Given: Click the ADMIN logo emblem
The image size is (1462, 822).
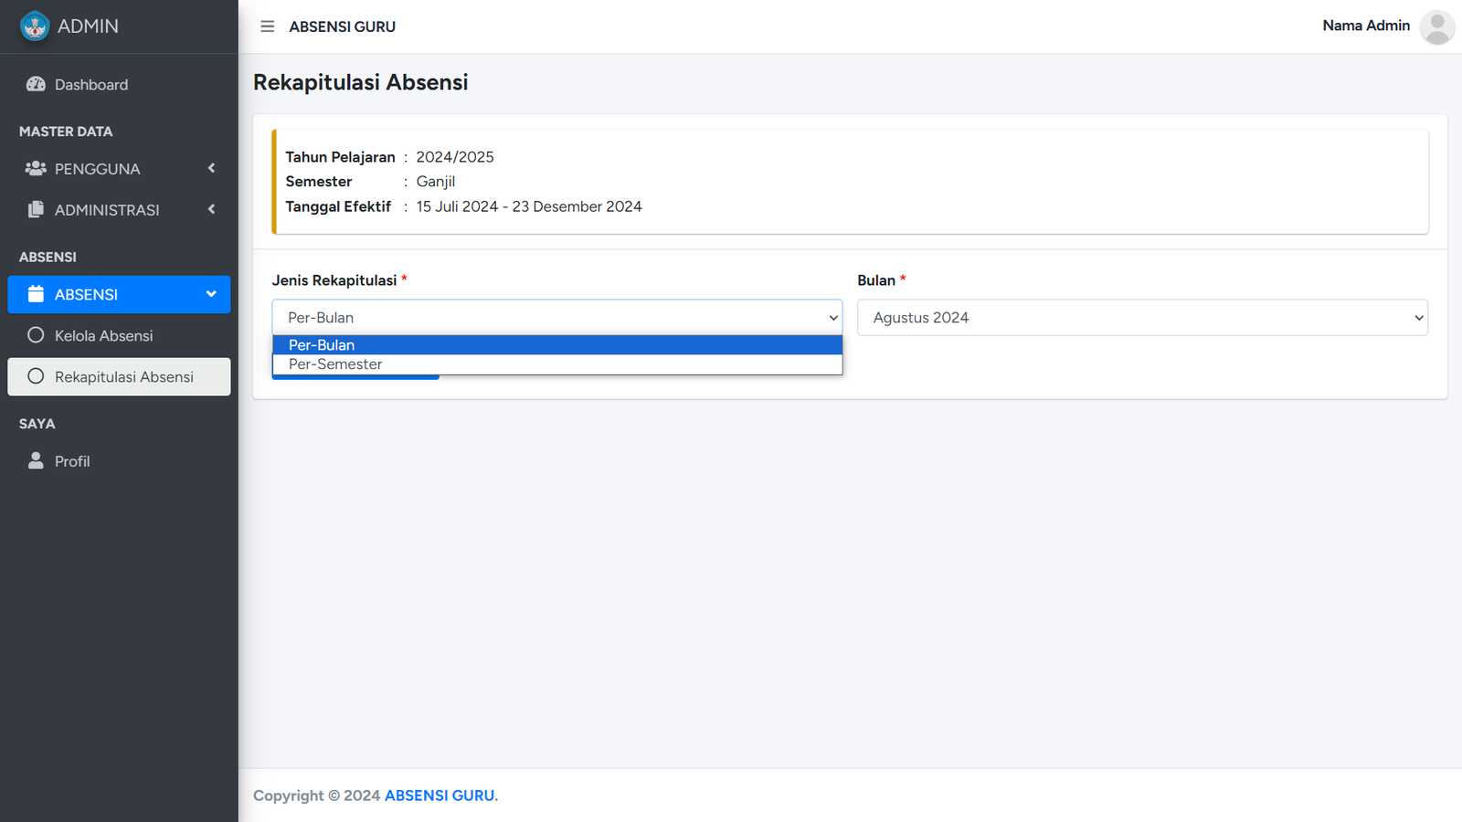Looking at the screenshot, I should tap(35, 26).
